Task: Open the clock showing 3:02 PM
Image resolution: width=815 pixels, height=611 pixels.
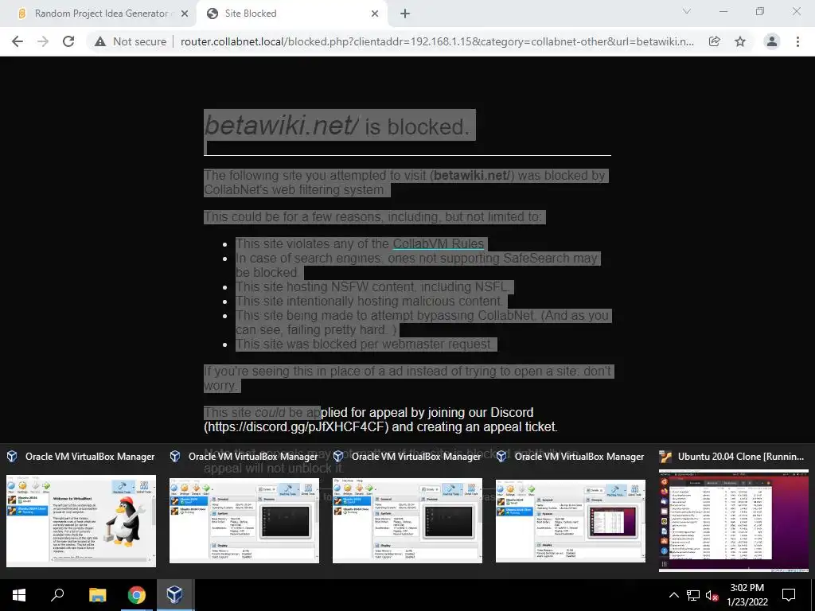Action: [x=747, y=595]
